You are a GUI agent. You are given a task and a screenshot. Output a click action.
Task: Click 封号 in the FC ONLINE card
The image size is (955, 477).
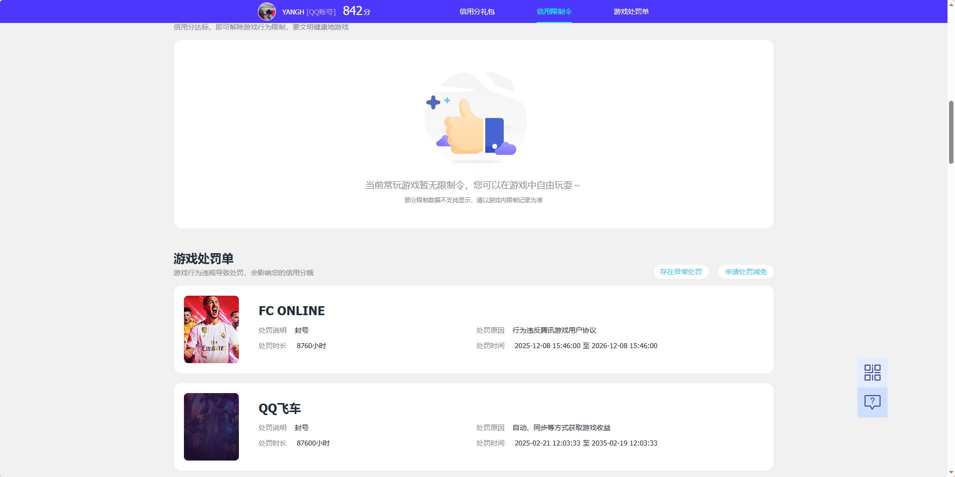pyautogui.click(x=301, y=330)
